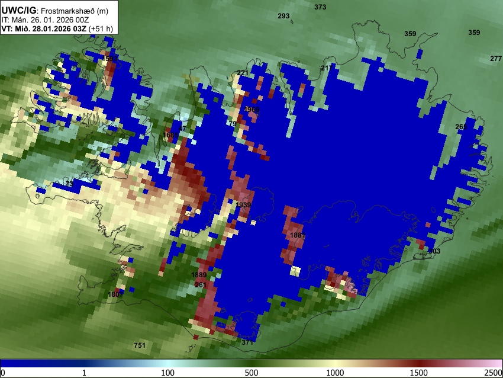Click the legend tick label 1
Viewport: 503px width, 378px height.
point(84,373)
